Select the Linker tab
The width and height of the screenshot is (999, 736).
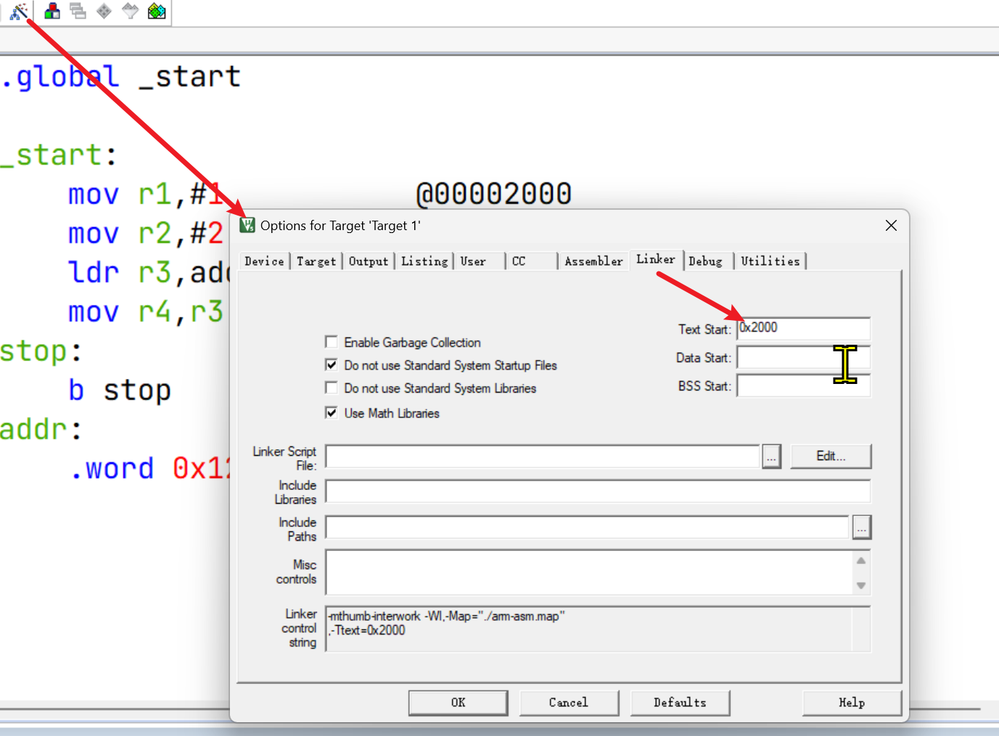coord(656,259)
